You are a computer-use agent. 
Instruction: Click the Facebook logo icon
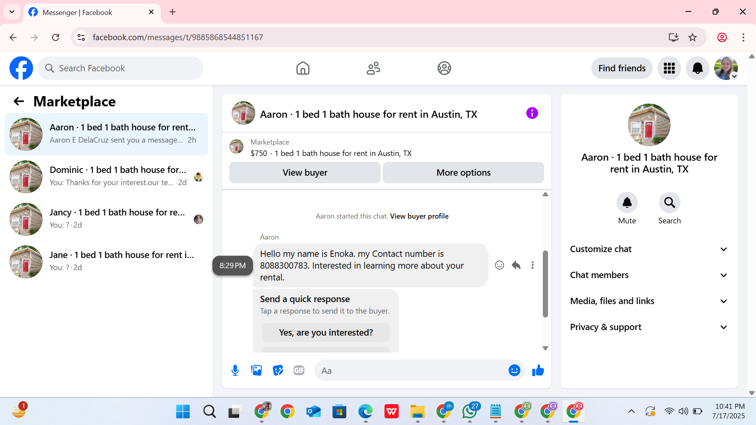(21, 68)
